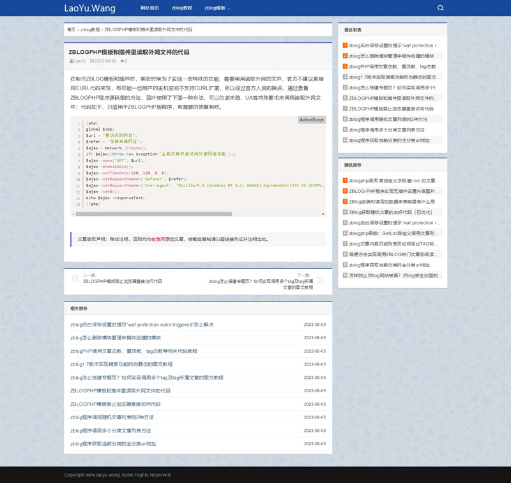Open 最近发表 item 4 zblog1.7版本实现搜索功能
The image size is (511, 483).
(x=395, y=77)
